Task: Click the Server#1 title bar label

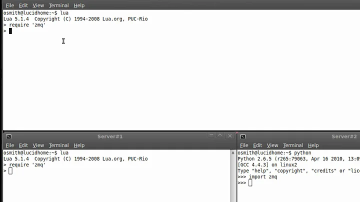Action: 110,136
